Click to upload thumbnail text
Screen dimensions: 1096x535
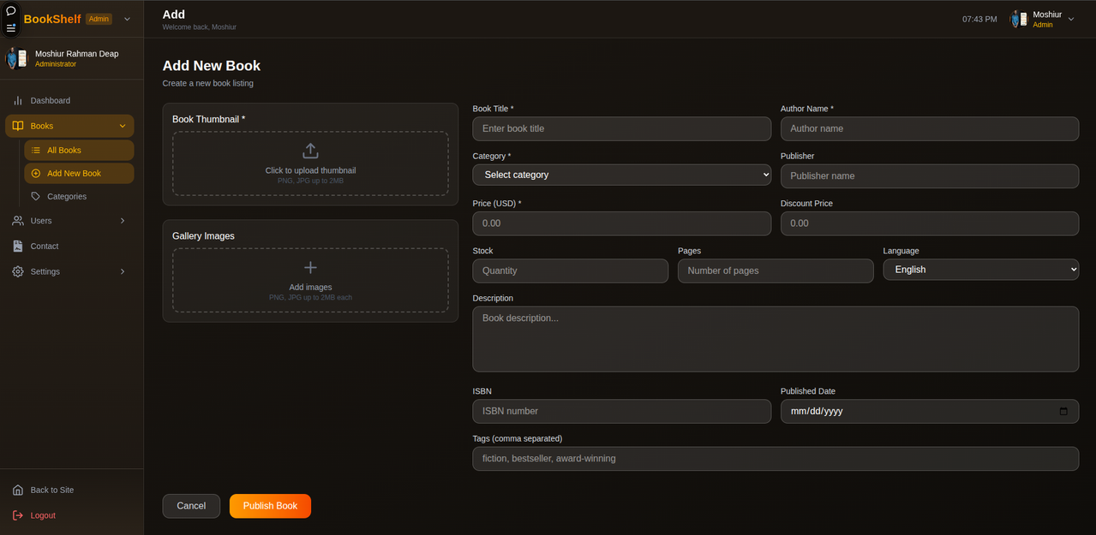[310, 170]
